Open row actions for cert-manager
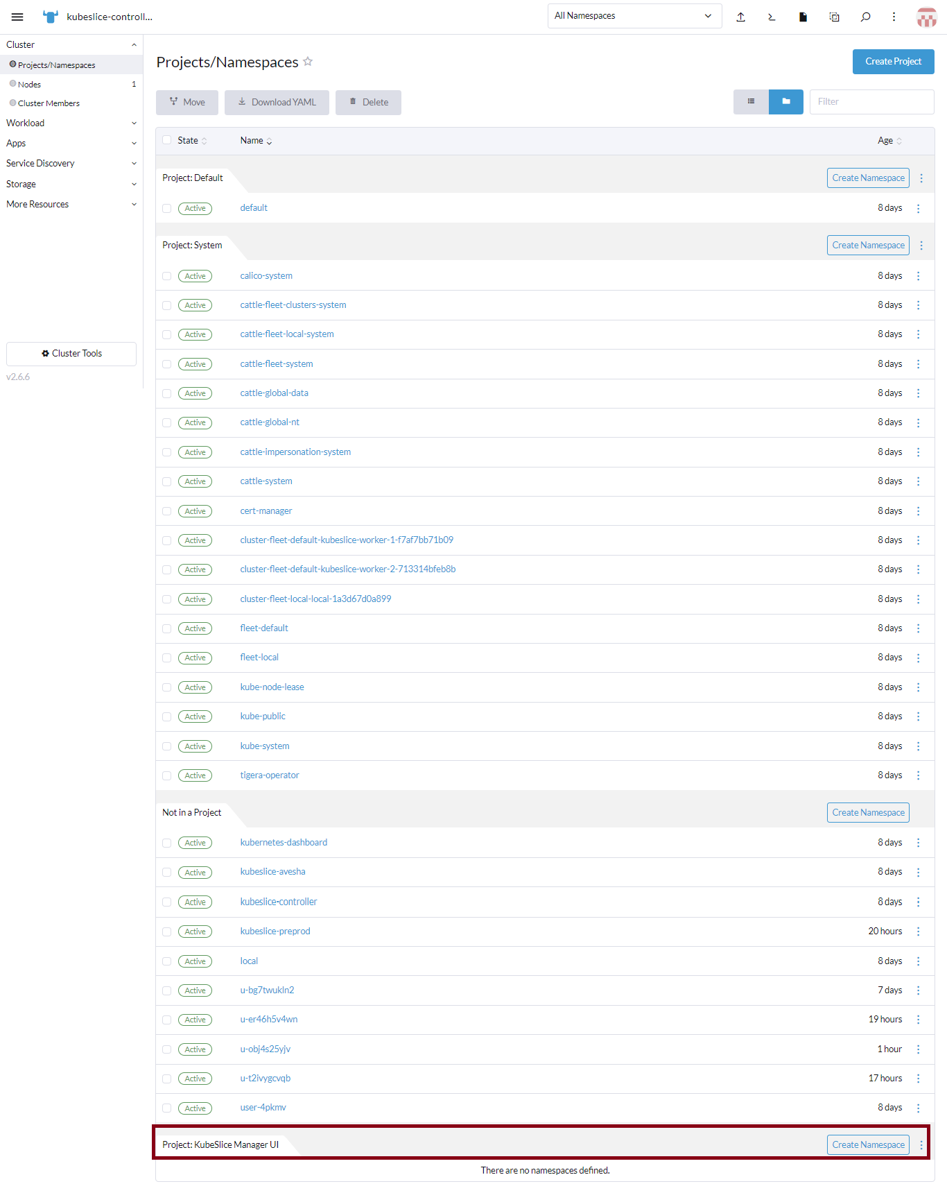Viewport: 947px width, 1193px height. pyautogui.click(x=919, y=511)
